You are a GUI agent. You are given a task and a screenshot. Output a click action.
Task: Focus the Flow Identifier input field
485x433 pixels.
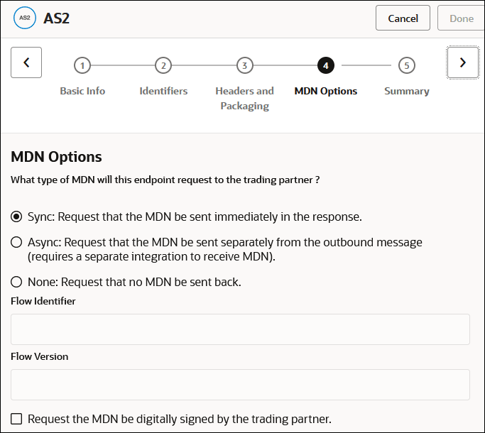240,329
